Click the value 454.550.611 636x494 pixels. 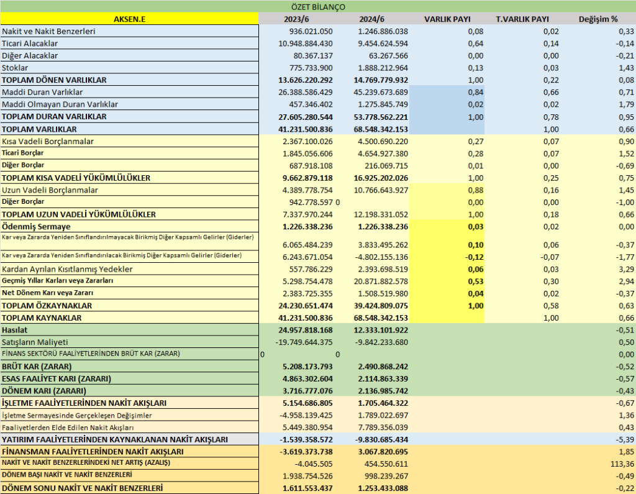(385, 464)
